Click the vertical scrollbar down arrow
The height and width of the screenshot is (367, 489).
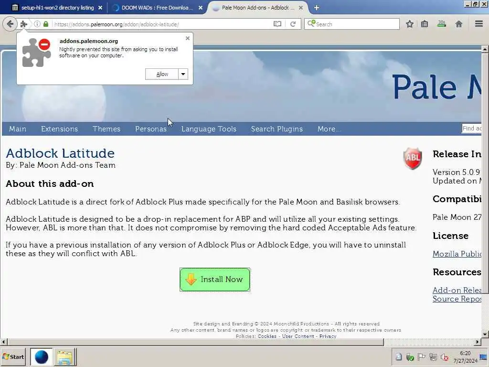coord(485,334)
